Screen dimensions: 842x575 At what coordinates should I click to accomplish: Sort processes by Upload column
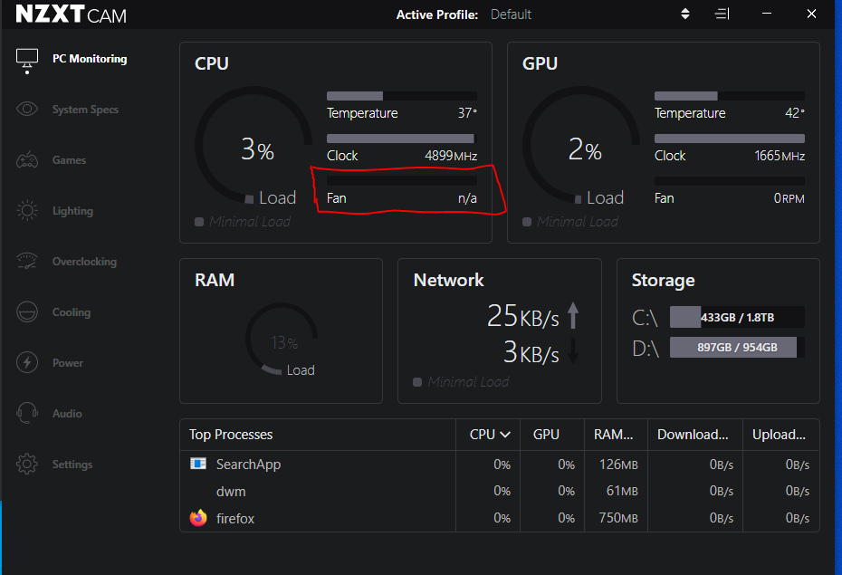[x=779, y=435]
